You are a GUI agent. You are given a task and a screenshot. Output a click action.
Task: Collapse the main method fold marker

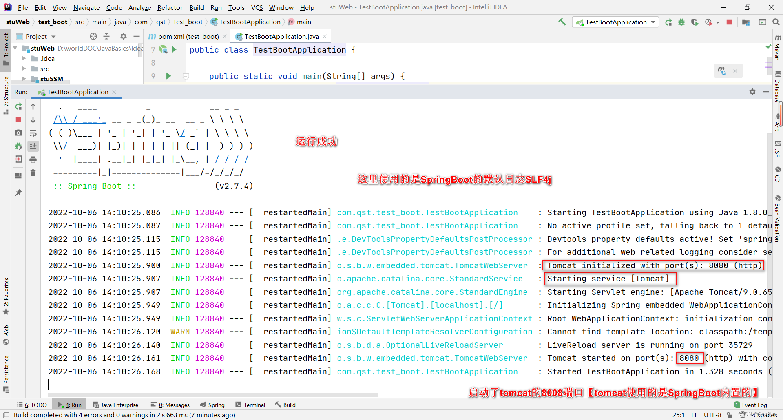186,76
